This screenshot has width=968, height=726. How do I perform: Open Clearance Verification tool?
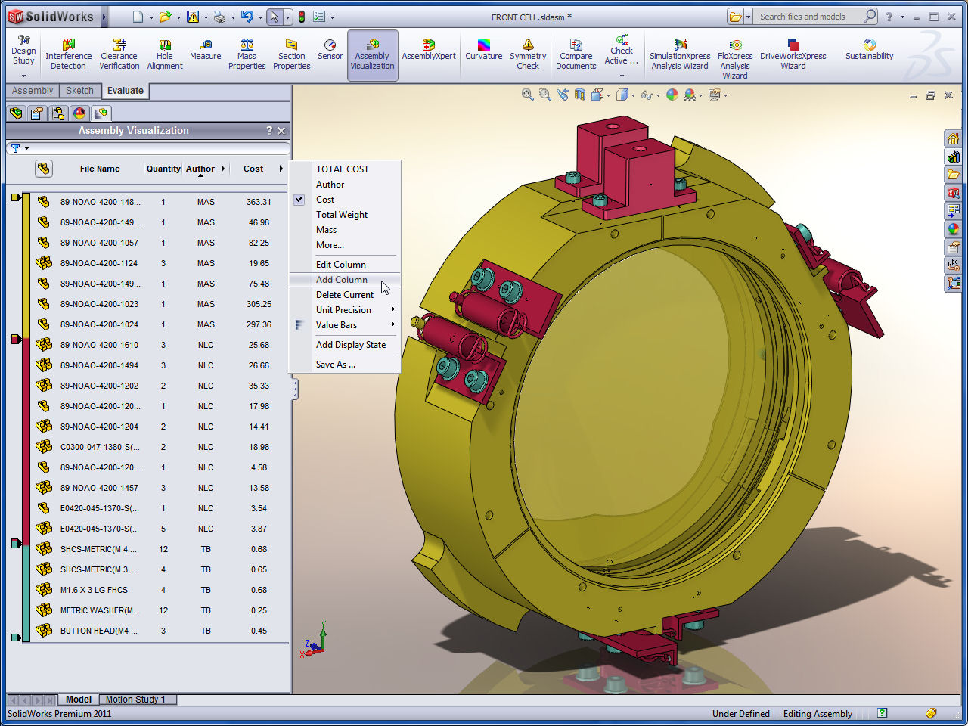tap(119, 54)
